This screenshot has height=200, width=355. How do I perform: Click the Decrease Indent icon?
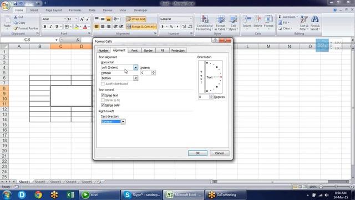coord(115,27)
